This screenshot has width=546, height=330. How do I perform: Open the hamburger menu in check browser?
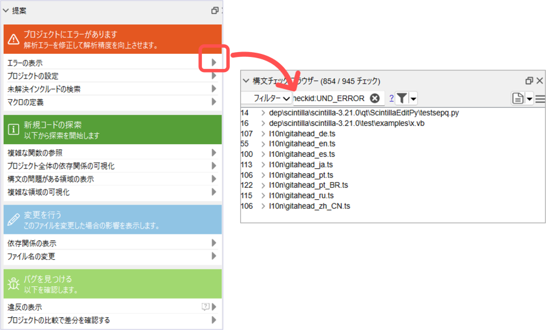[x=540, y=99]
